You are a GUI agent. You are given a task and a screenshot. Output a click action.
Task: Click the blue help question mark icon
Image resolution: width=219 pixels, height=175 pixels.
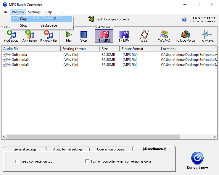click(184, 20)
